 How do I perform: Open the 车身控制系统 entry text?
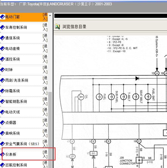point(16,27)
